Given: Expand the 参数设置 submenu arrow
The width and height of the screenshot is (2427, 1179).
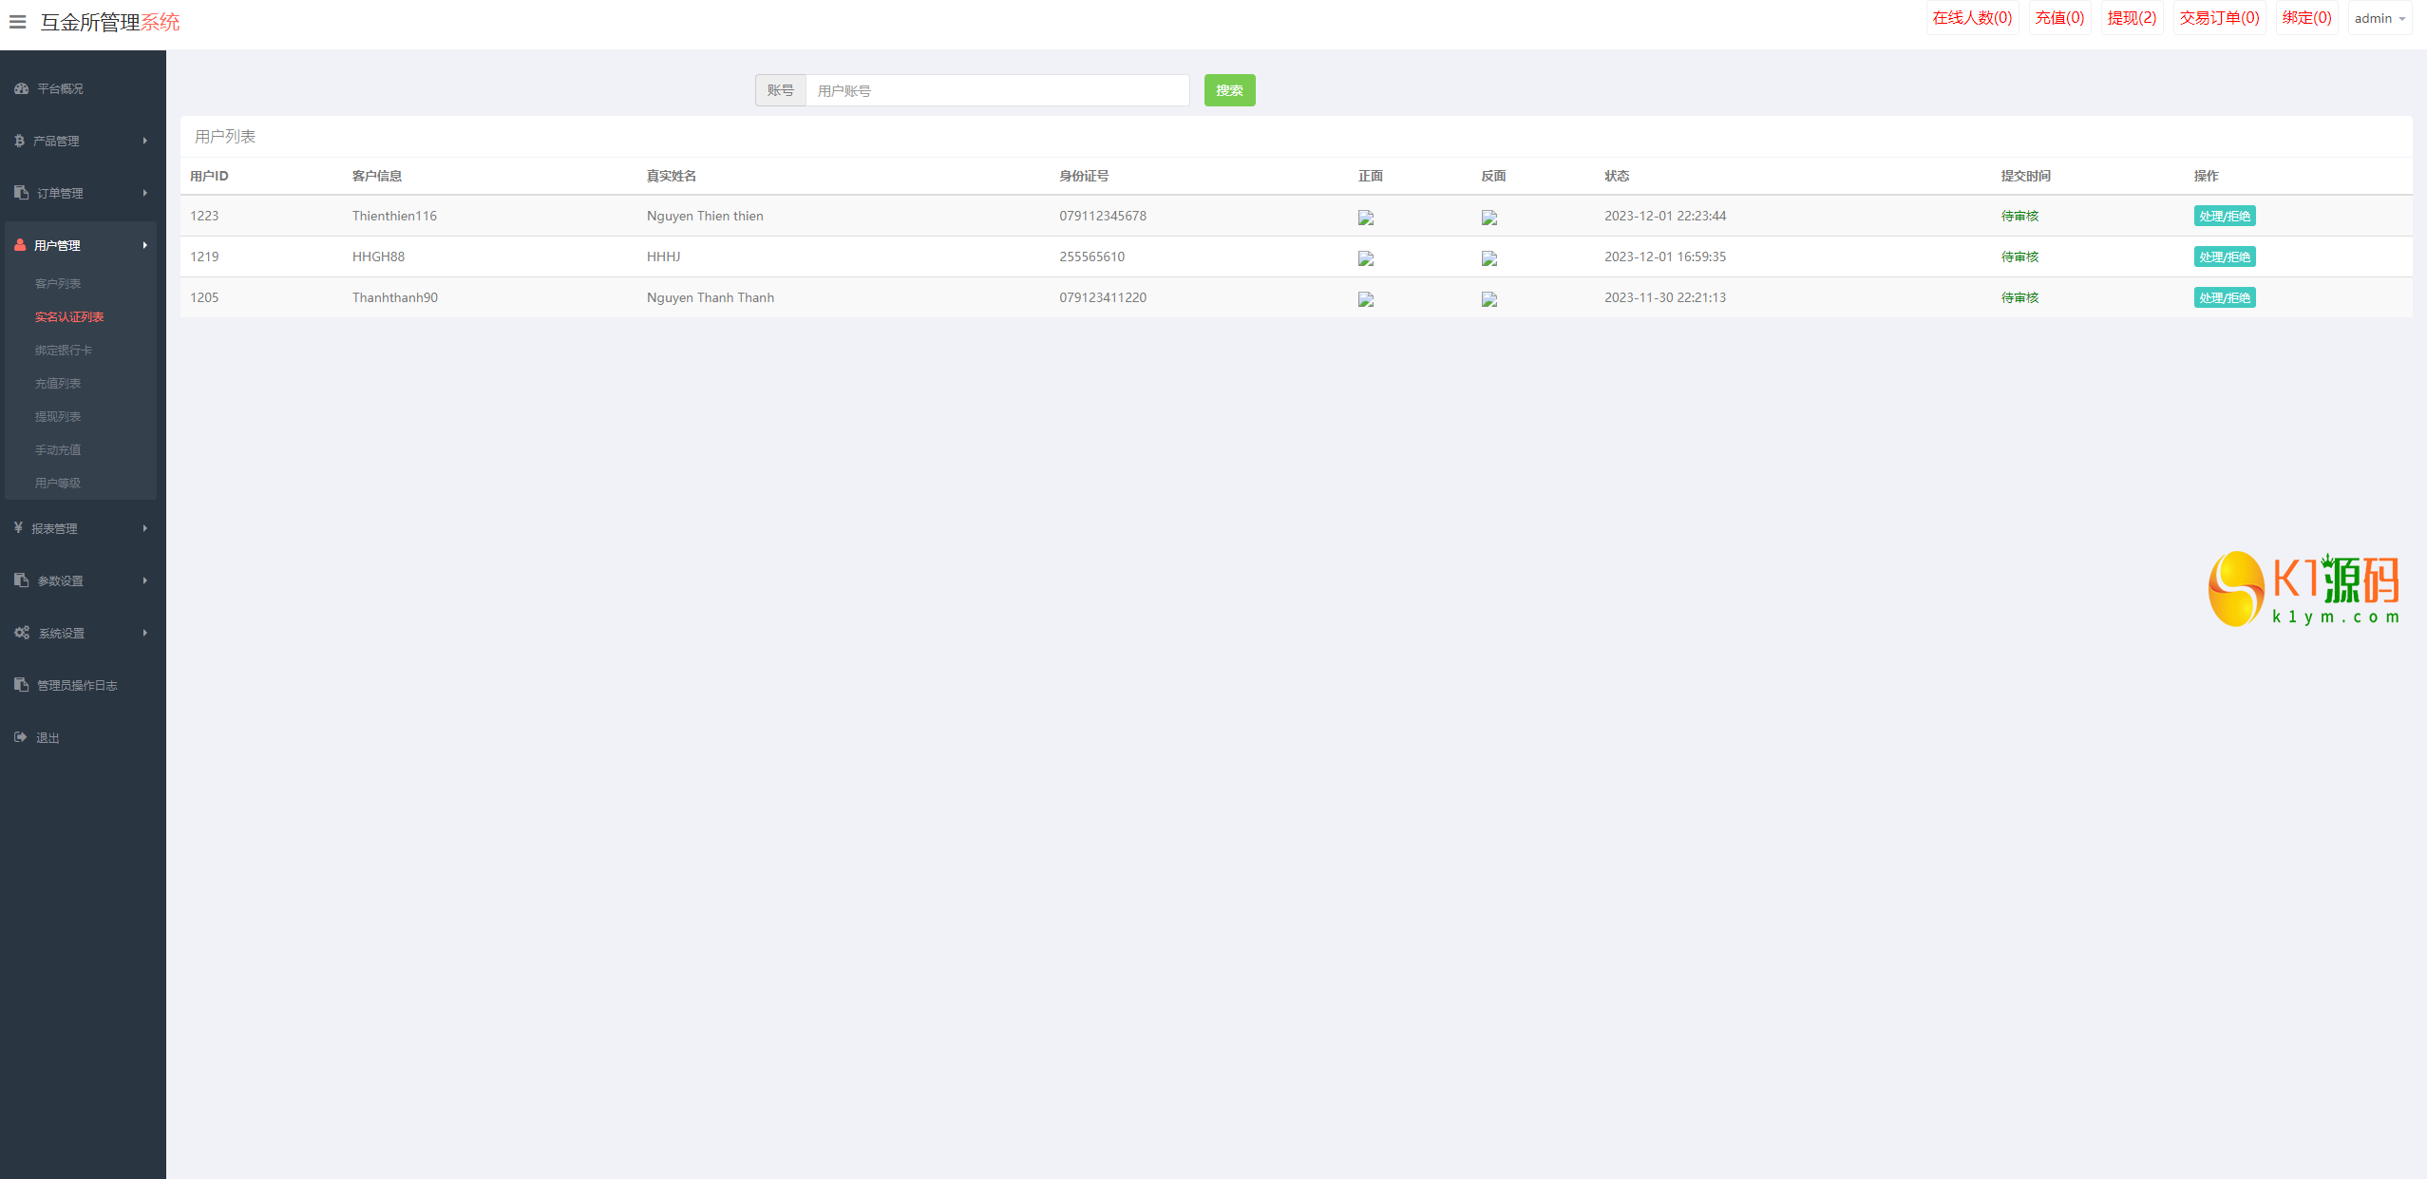Looking at the screenshot, I should pos(145,580).
